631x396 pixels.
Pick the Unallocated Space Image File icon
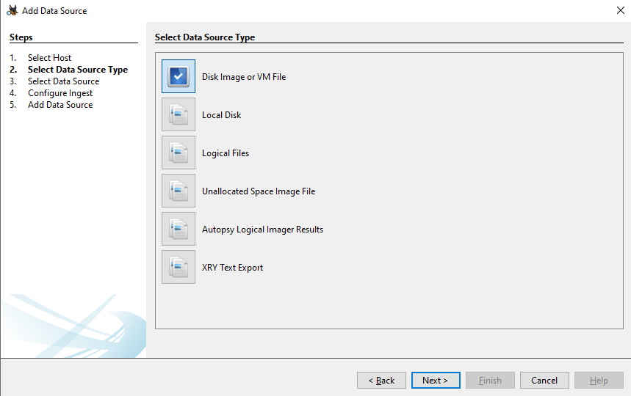[x=179, y=191]
